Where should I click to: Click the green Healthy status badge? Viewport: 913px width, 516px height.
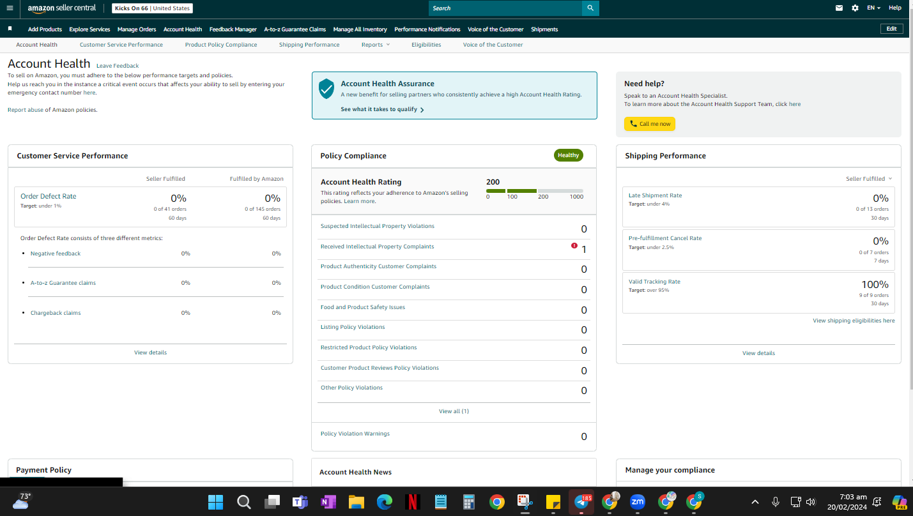click(568, 155)
